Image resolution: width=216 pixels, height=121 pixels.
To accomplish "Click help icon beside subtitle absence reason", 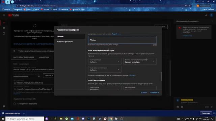I will [146, 60].
